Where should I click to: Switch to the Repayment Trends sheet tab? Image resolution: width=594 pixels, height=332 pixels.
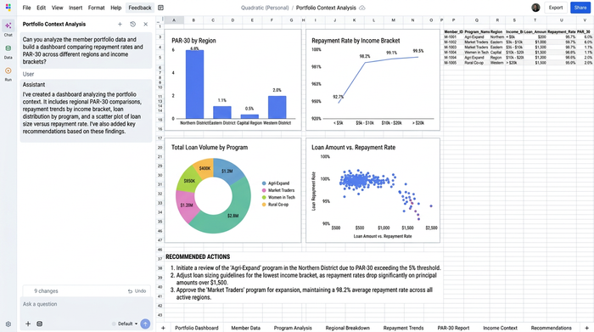(403, 328)
